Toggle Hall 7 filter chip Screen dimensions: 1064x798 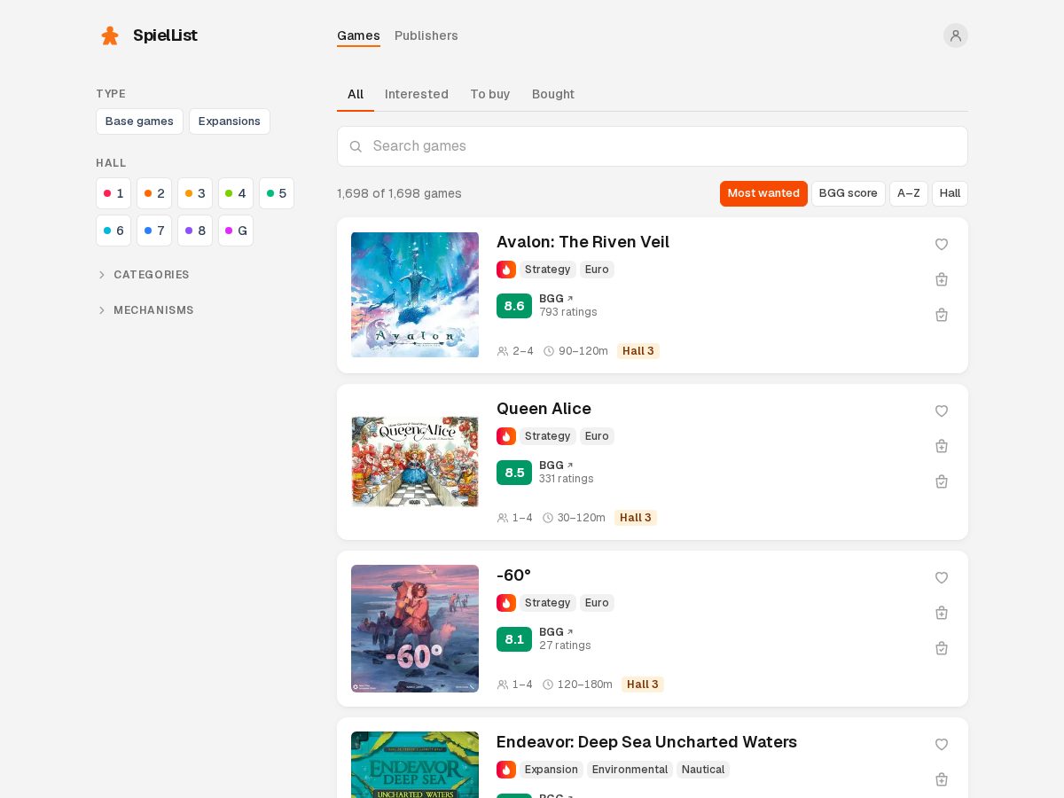(154, 231)
